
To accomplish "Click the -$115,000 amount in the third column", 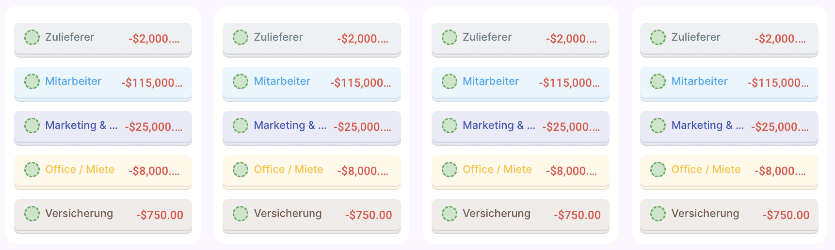I will click(569, 83).
